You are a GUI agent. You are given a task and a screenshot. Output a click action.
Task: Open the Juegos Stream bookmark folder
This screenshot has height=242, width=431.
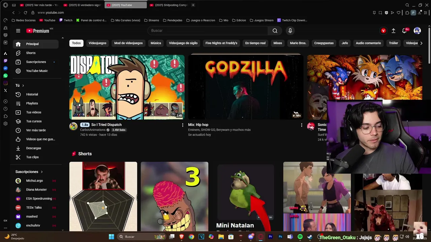click(x=262, y=20)
